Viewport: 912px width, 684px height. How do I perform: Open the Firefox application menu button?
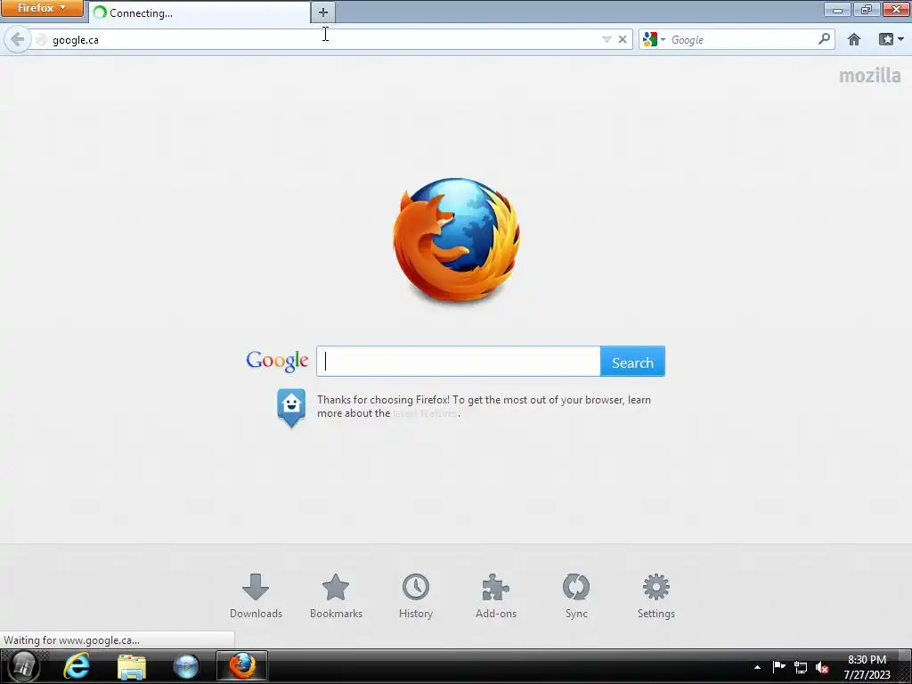pos(42,8)
